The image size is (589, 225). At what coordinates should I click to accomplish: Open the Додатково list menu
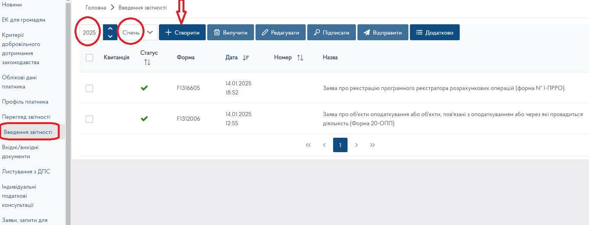pos(434,33)
